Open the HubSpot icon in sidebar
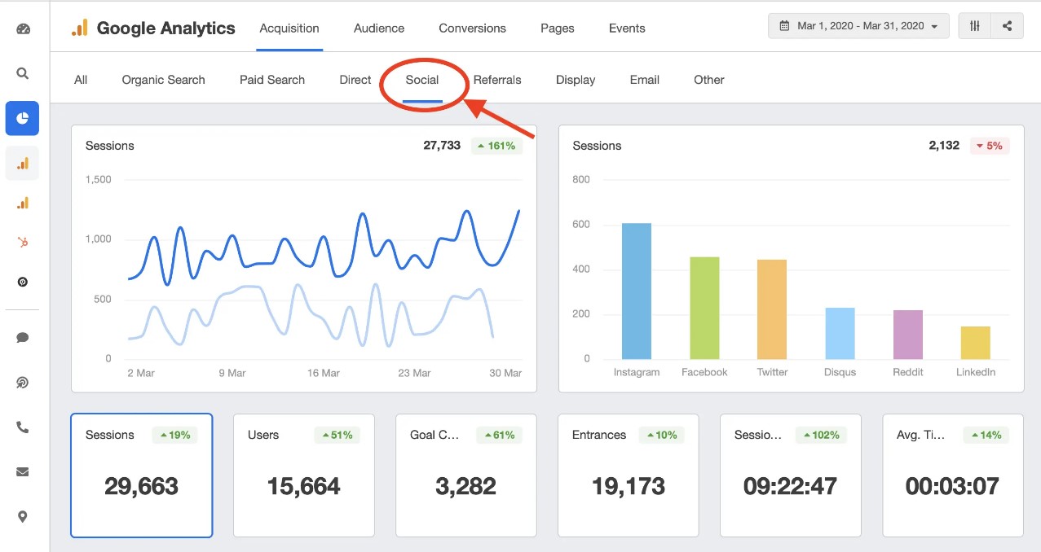This screenshot has height=552, width=1041. click(23, 242)
